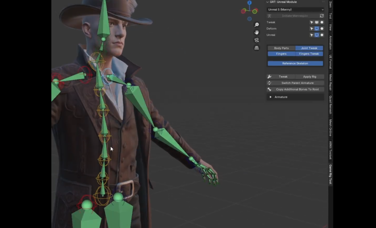This screenshot has height=228, width=376.
Task: Toggle selectability of the Unreal collection
Action: coord(312,35)
